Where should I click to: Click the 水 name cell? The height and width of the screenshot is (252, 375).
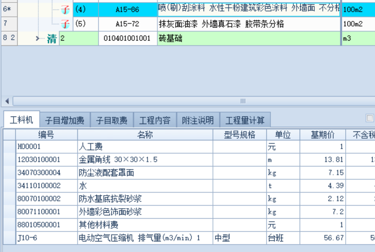pyautogui.click(x=145, y=186)
